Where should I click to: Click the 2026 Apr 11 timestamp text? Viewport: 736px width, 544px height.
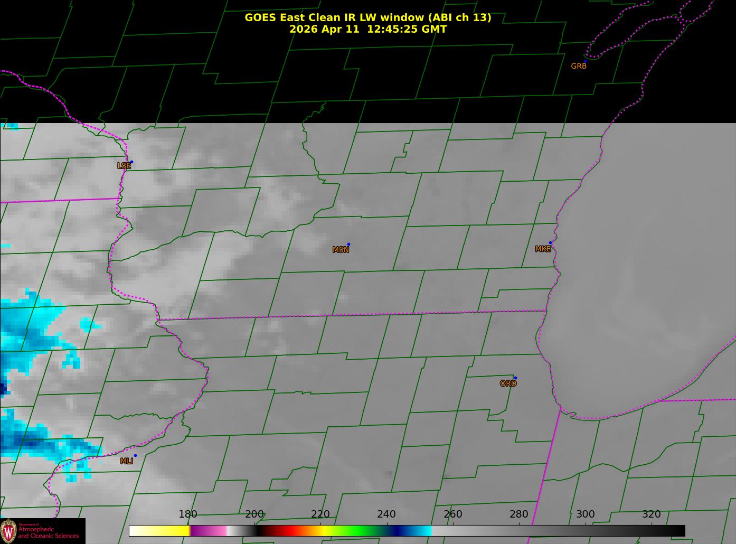pyautogui.click(x=368, y=29)
